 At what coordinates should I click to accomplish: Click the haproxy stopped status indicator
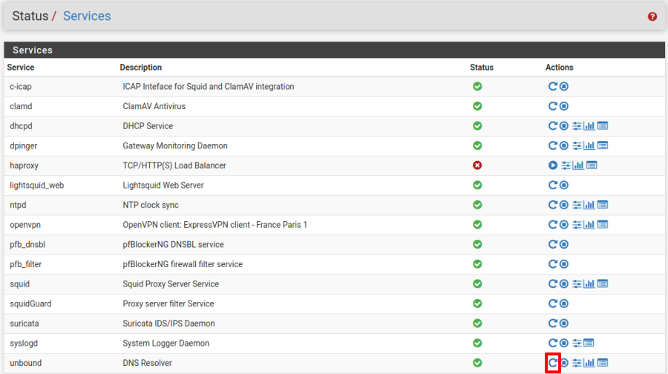click(477, 165)
